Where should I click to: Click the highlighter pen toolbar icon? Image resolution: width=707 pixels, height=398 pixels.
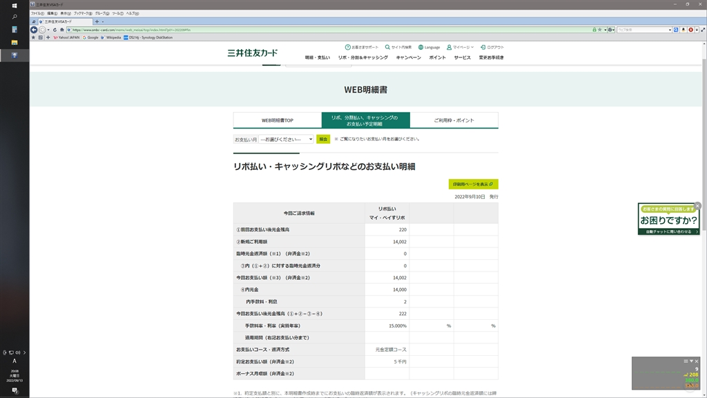pyautogui.click(x=684, y=30)
